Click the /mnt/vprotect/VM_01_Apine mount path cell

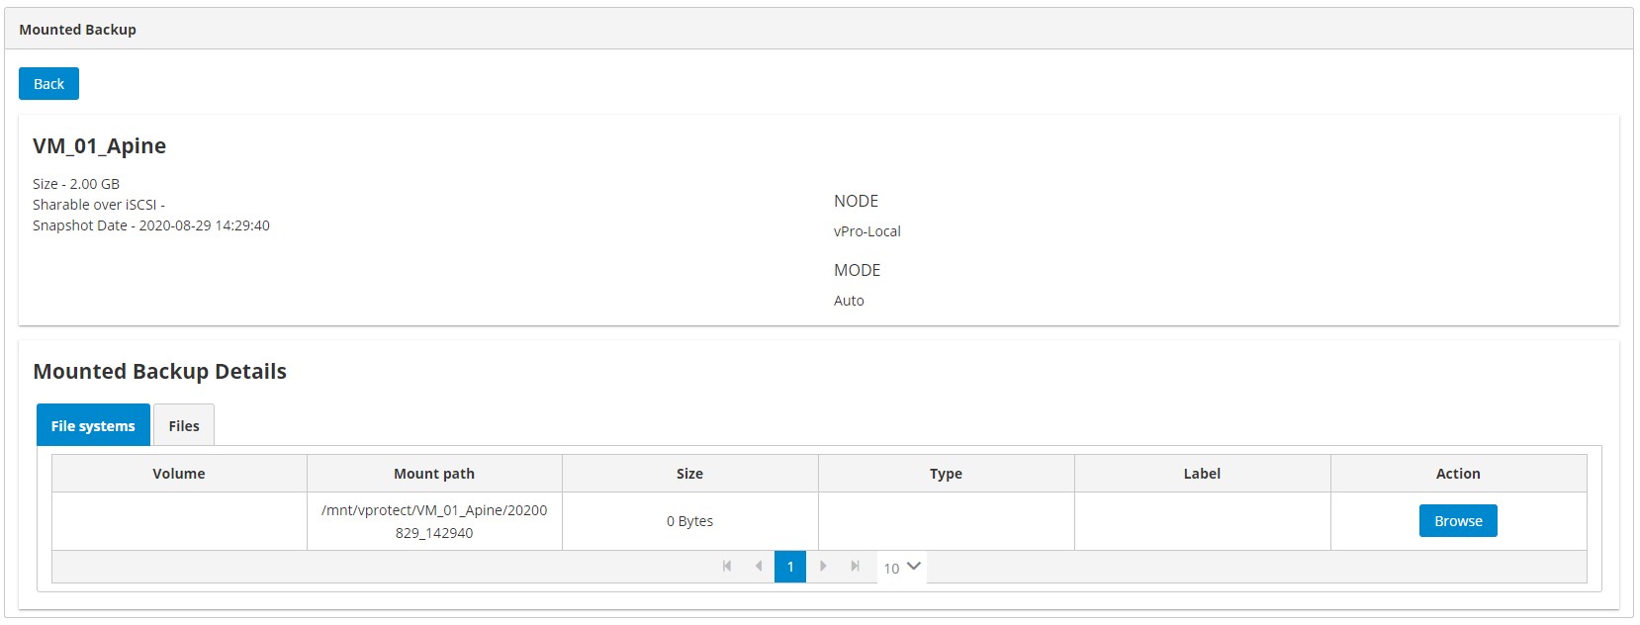[x=434, y=521]
